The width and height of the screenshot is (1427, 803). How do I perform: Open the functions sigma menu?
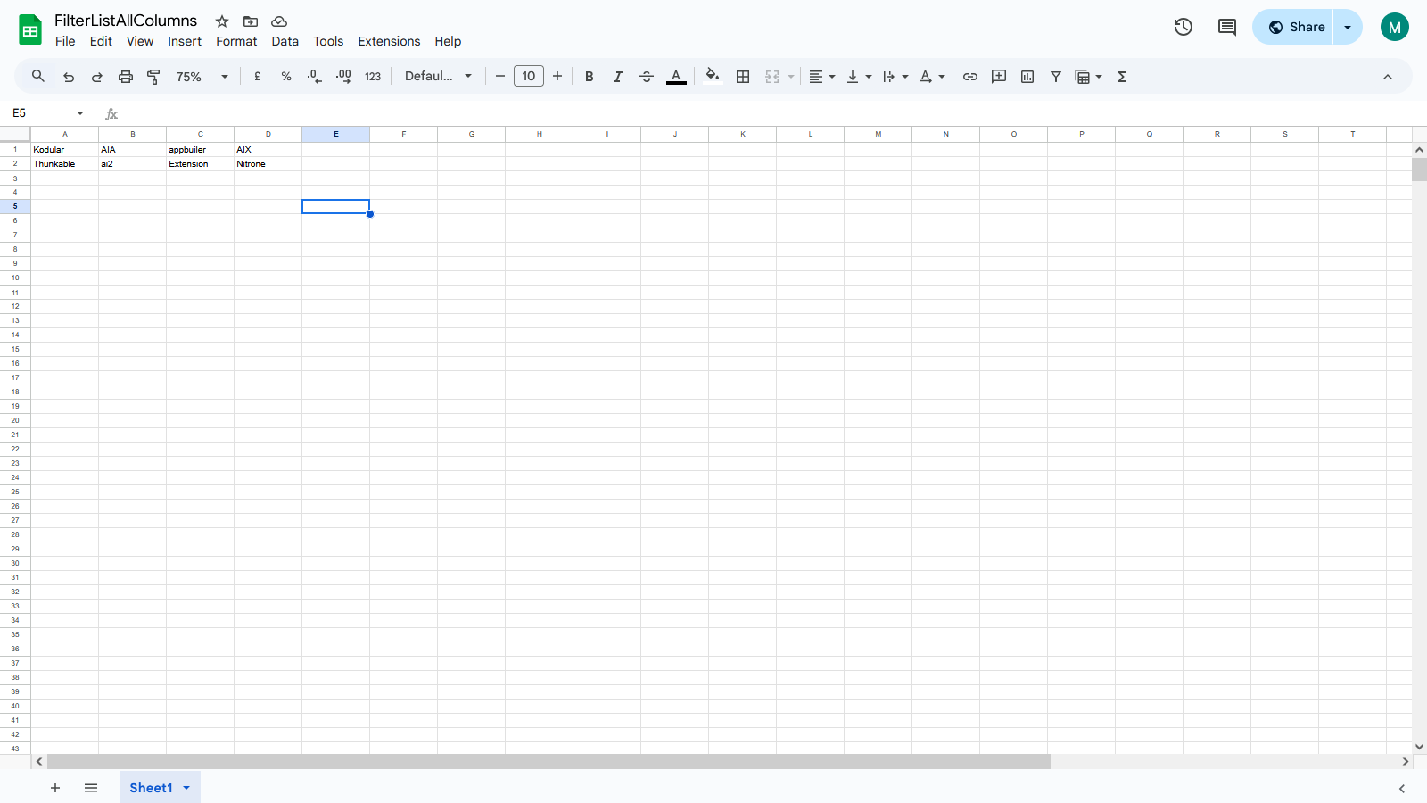click(x=1122, y=77)
